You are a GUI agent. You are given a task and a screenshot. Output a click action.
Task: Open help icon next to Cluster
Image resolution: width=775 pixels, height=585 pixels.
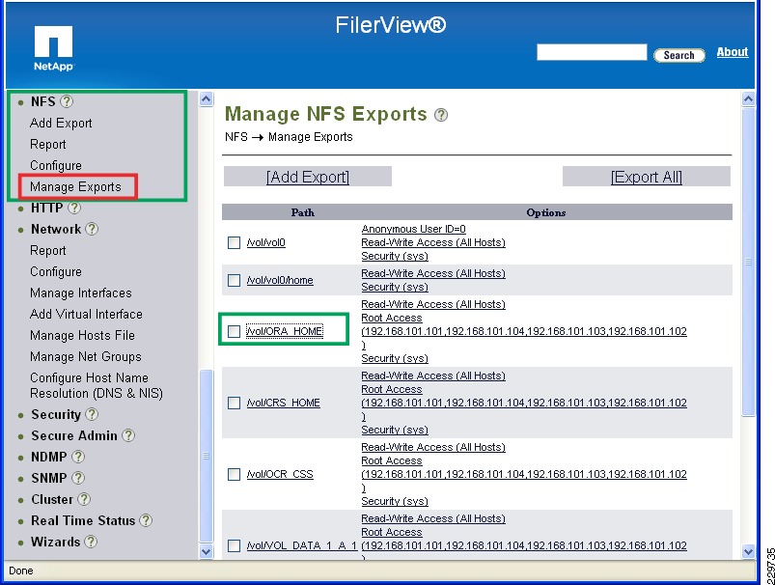tap(85, 499)
